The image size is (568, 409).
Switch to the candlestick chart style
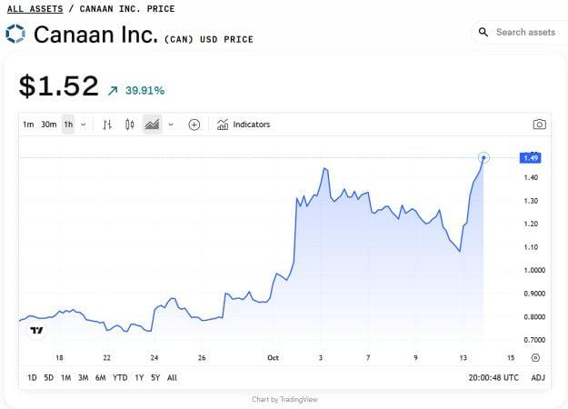(x=129, y=125)
